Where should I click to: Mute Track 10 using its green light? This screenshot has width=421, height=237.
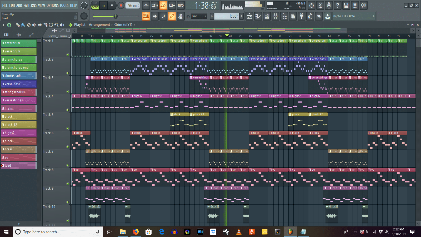click(x=68, y=221)
